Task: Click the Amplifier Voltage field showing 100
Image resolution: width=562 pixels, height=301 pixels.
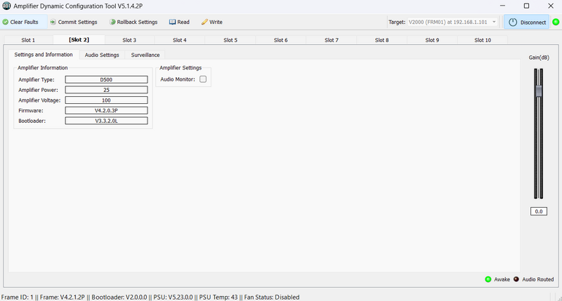Action: [x=106, y=100]
